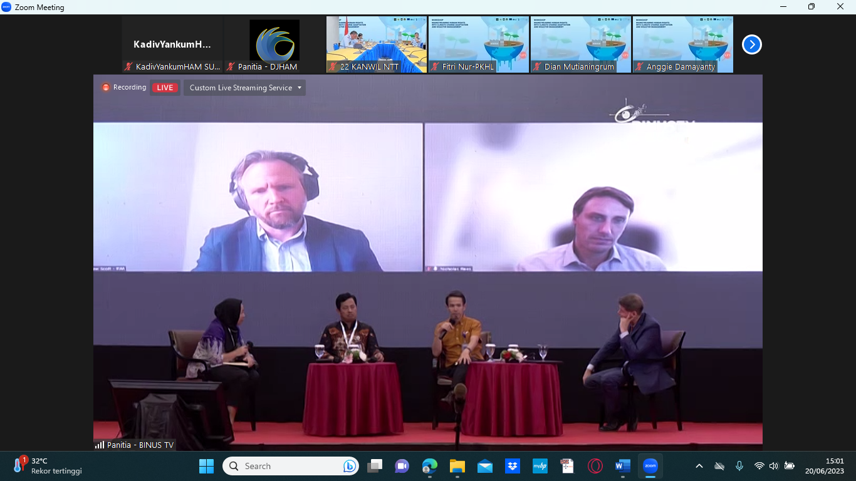Toggle the microphone icon in system tray
Viewport: 856px width, 481px height.
pos(739,466)
